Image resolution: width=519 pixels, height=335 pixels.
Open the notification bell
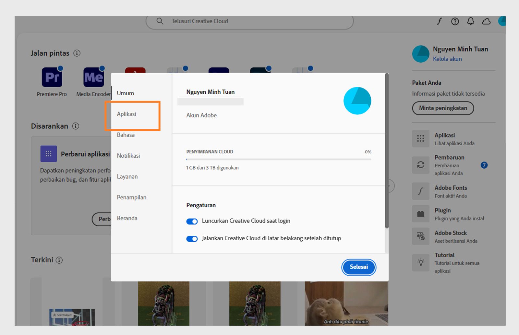pyautogui.click(x=471, y=21)
